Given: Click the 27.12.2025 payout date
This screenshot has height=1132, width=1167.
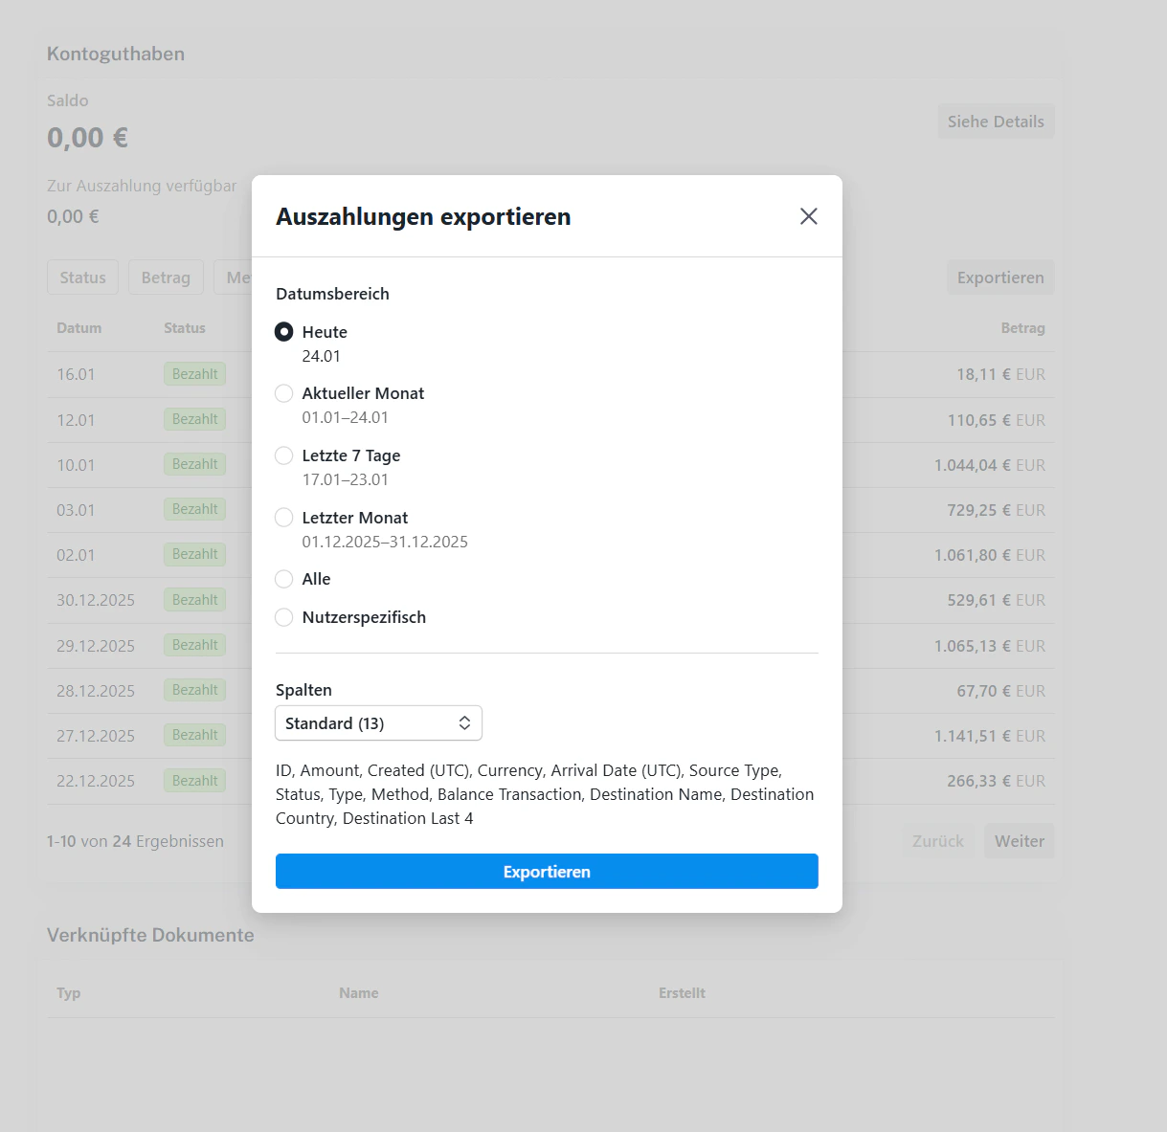Looking at the screenshot, I should tap(96, 736).
